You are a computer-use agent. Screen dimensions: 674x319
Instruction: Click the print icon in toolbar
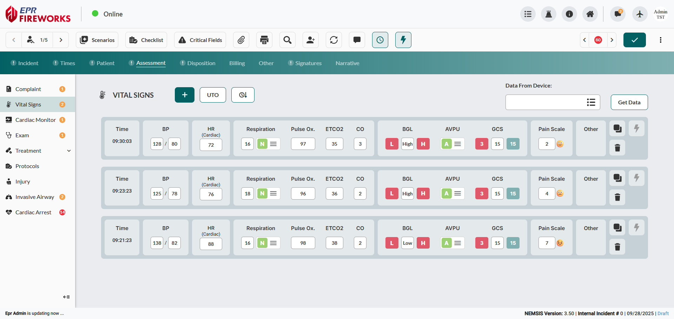264,40
